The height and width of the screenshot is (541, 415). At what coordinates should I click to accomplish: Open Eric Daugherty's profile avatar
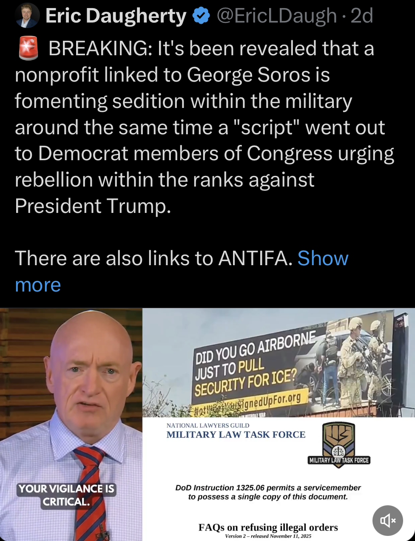(x=27, y=16)
